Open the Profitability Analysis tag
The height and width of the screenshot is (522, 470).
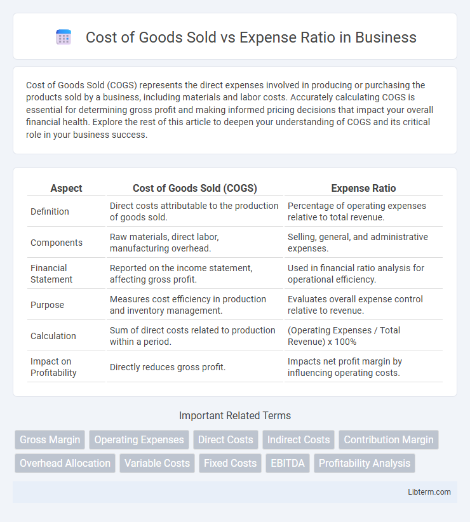tap(365, 463)
